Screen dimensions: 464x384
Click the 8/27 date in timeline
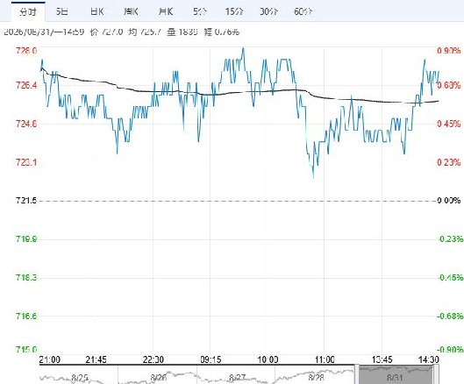click(x=238, y=378)
